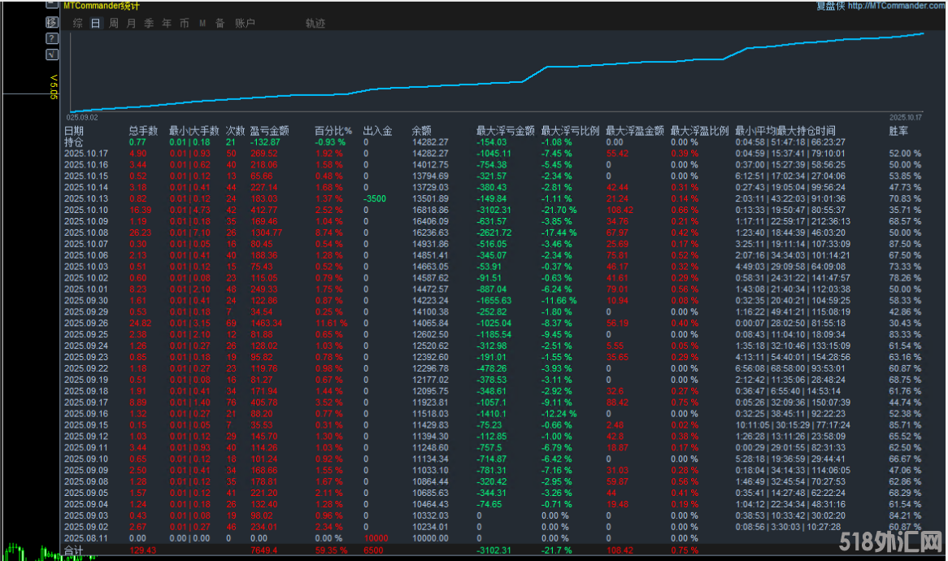
Task: Click the checkmark icon in left sidebar
Action: [x=52, y=54]
